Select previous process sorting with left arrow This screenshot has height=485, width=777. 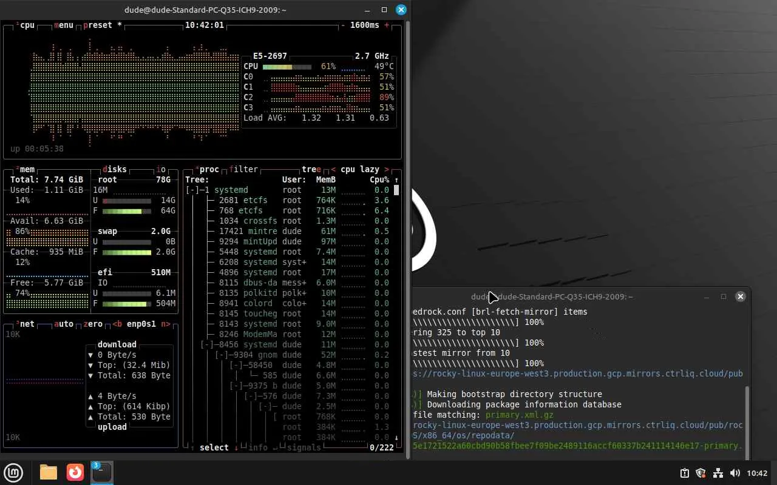point(333,169)
